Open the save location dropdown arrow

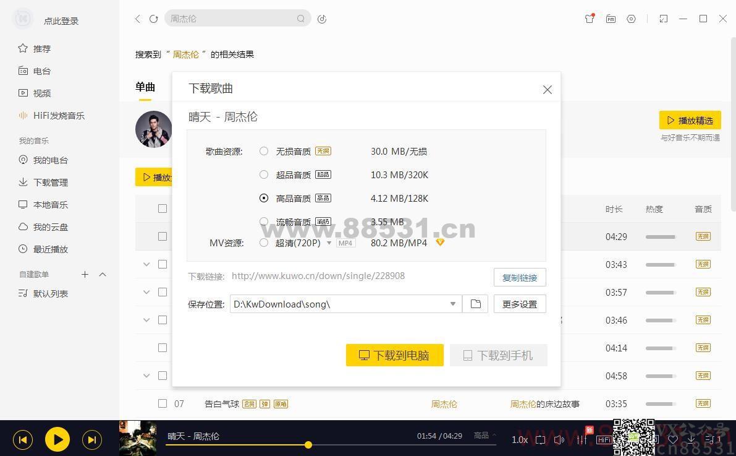pyautogui.click(x=453, y=304)
